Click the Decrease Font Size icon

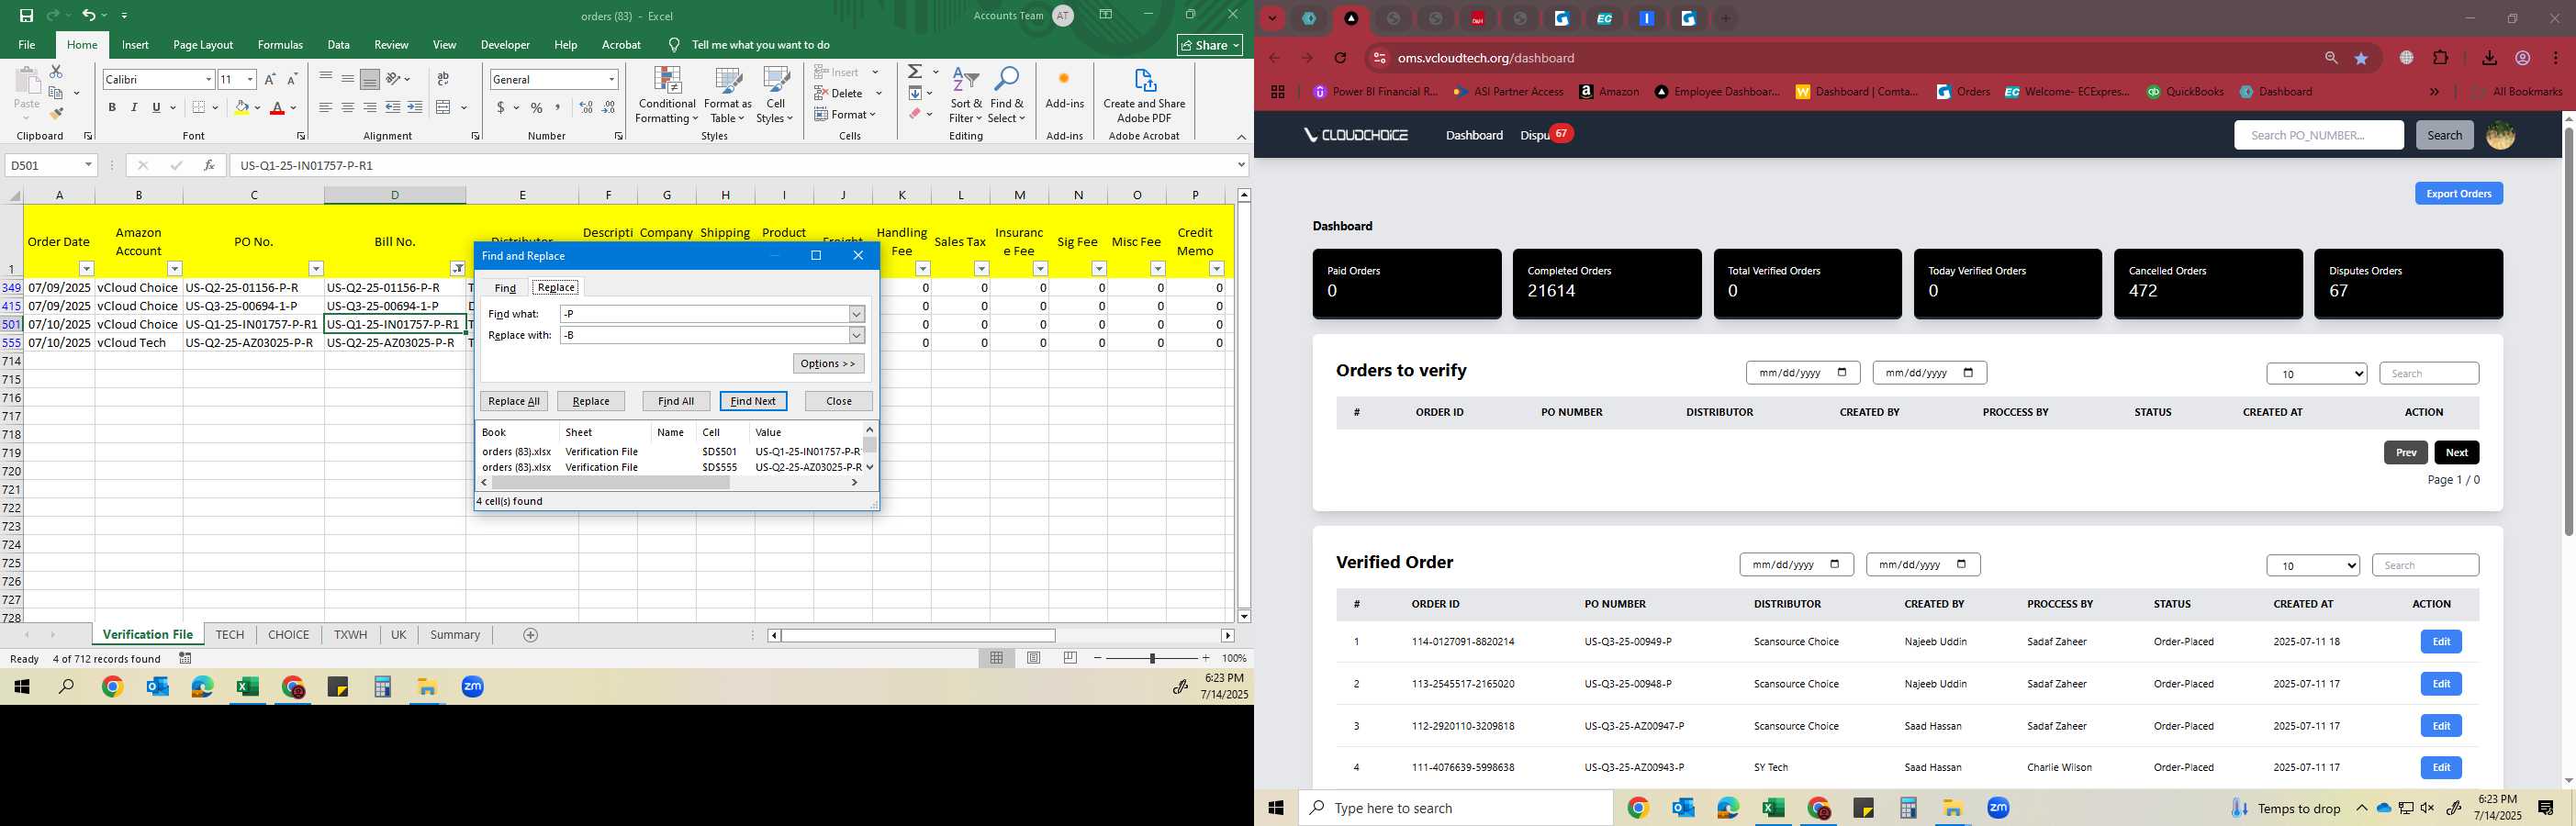[x=292, y=79]
